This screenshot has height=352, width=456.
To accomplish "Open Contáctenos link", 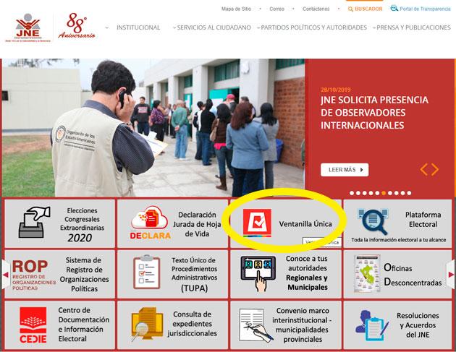I will coord(316,9).
